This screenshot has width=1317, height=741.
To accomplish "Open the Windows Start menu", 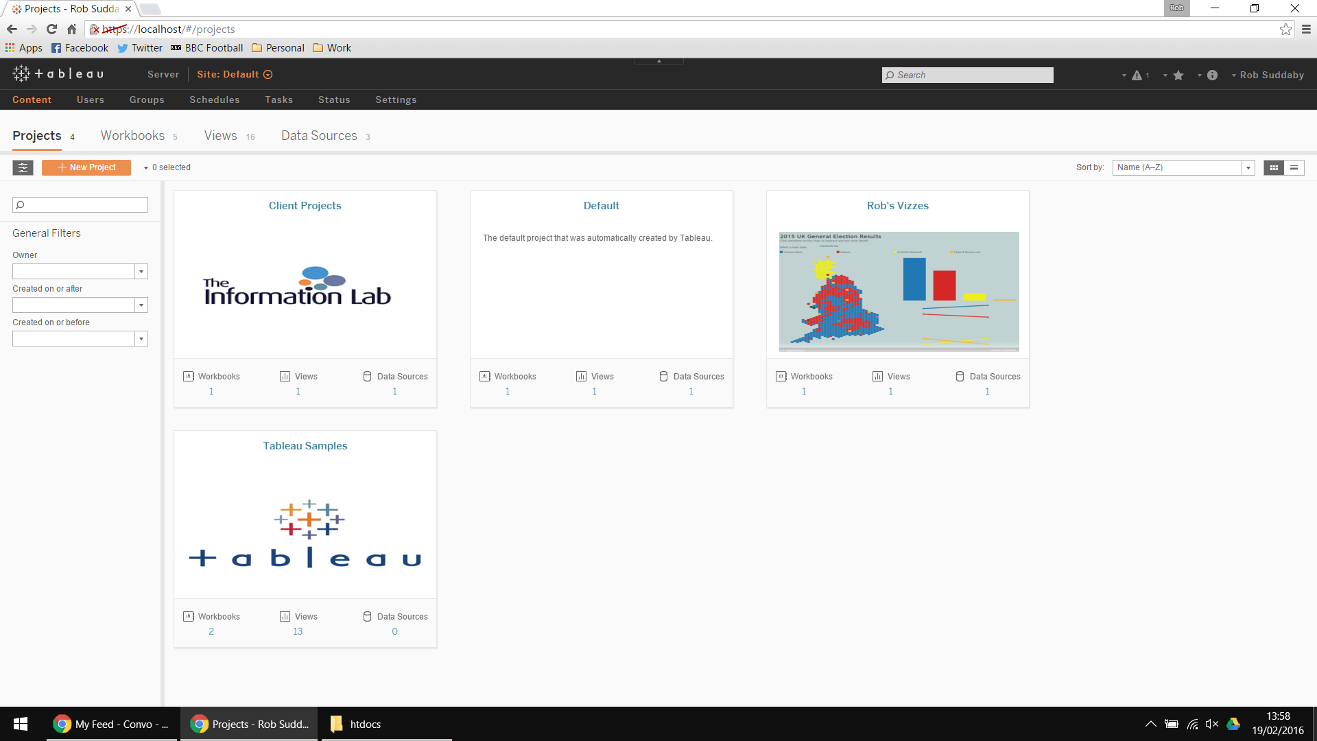I will (21, 724).
